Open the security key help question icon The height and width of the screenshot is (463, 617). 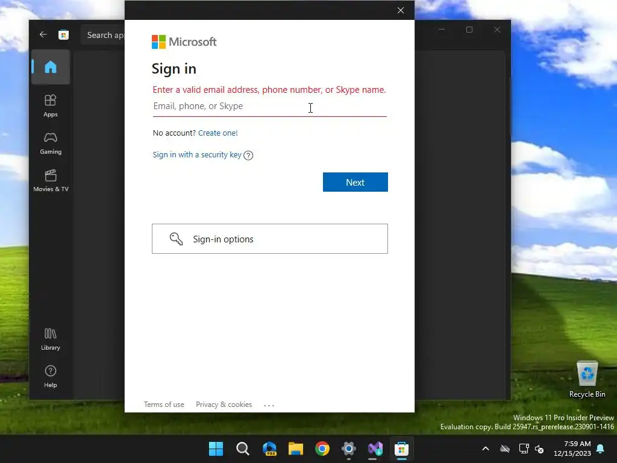point(248,155)
